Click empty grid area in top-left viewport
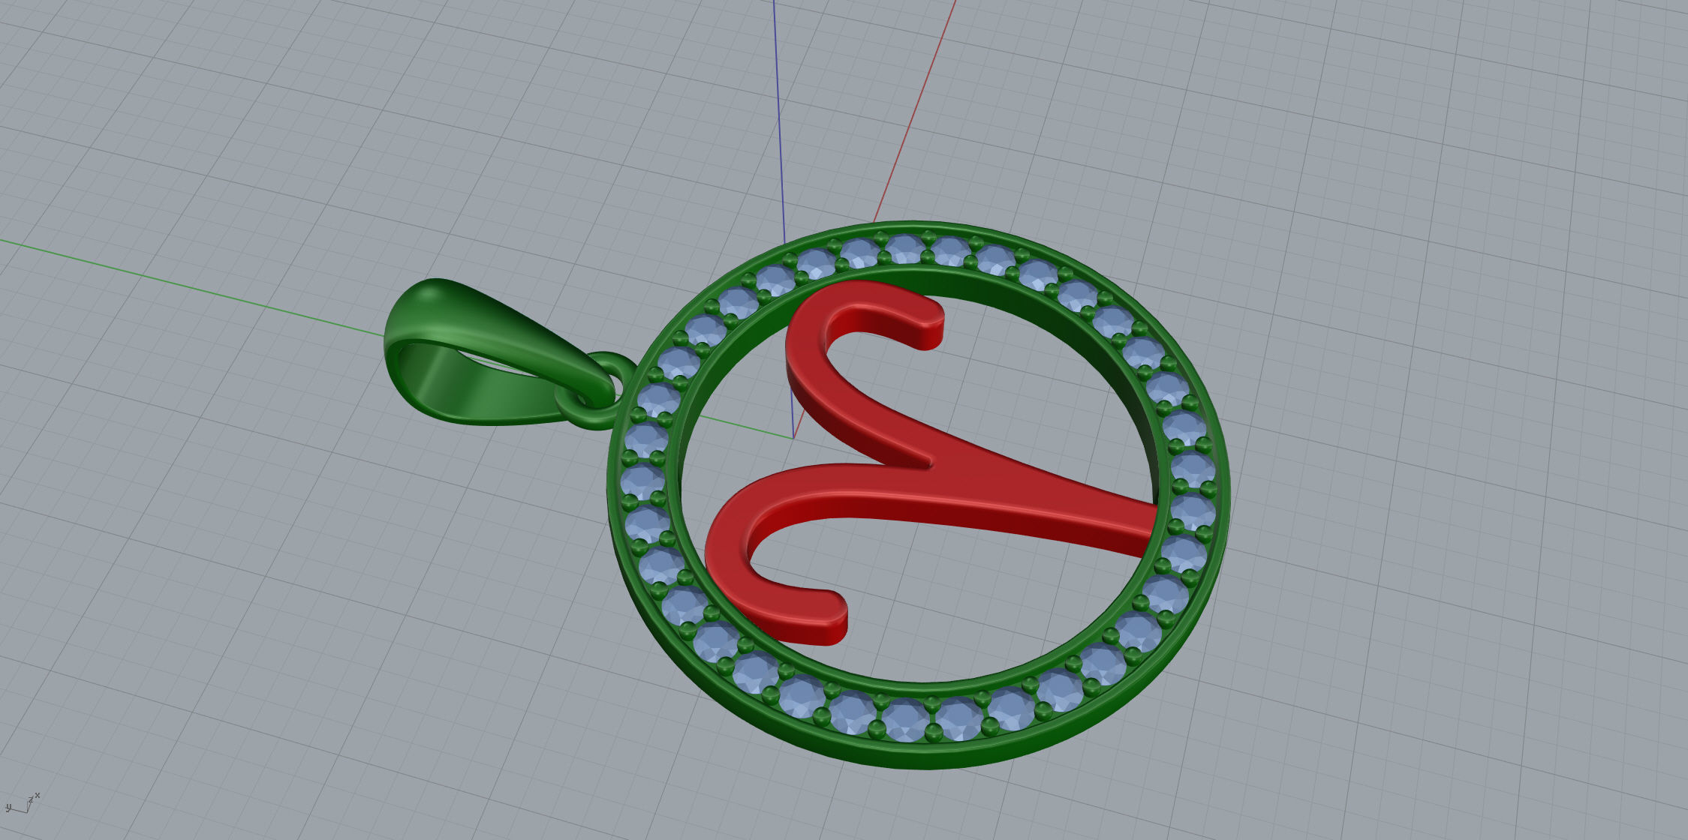 (x=225, y=112)
